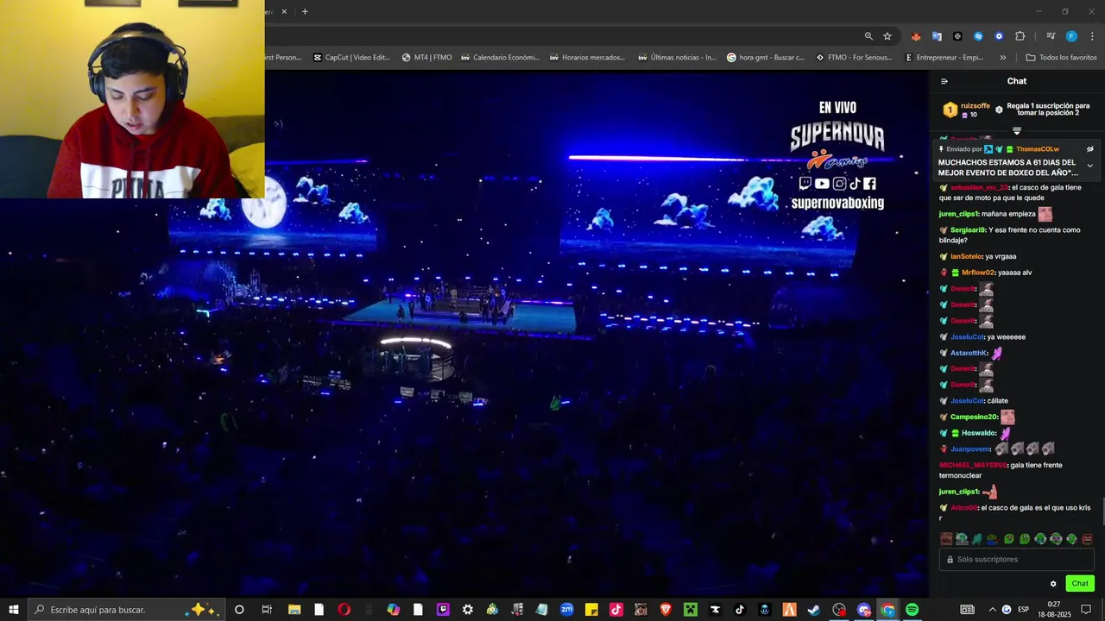This screenshot has width=1105, height=621.
Task: Open the Spotify taskbar icon
Action: click(912, 610)
